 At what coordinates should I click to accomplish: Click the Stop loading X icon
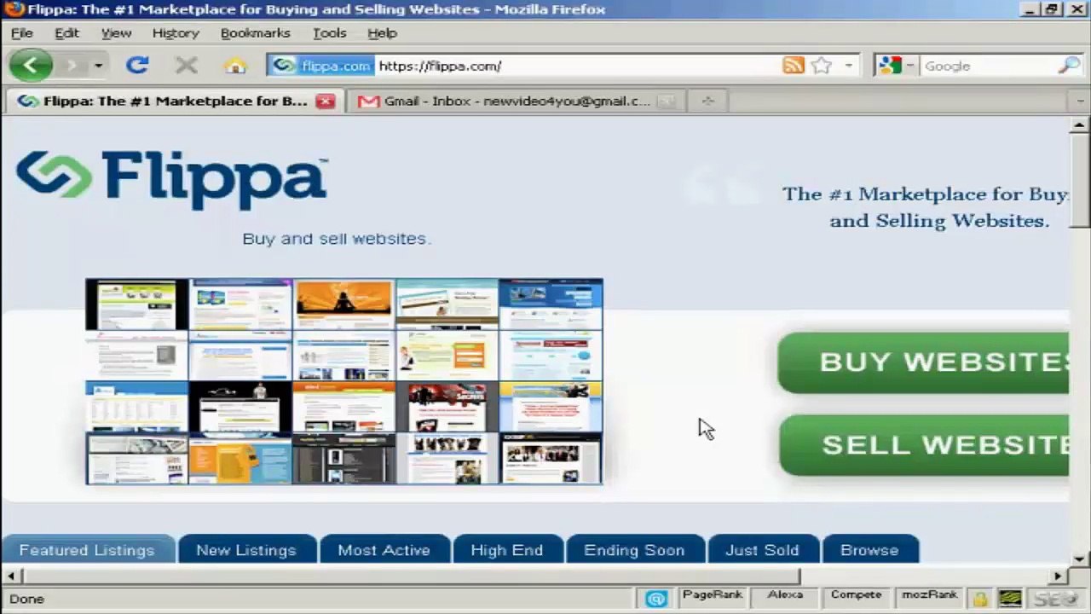[x=186, y=66]
